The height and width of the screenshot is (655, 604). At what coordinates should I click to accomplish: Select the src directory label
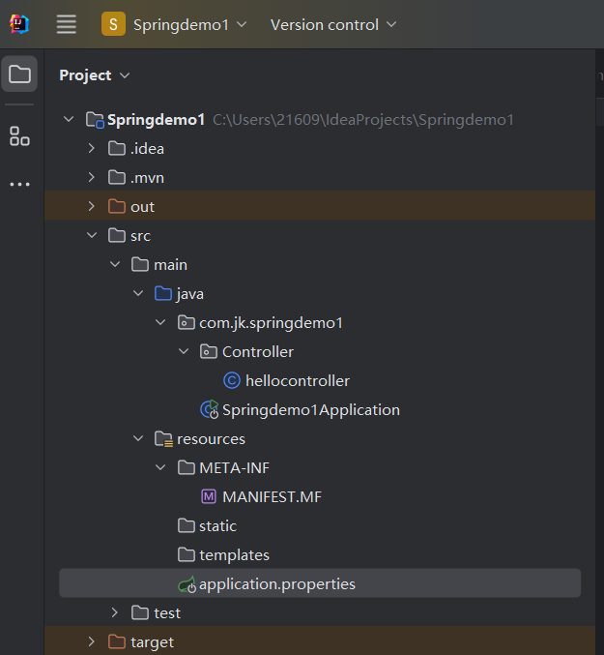[140, 236]
